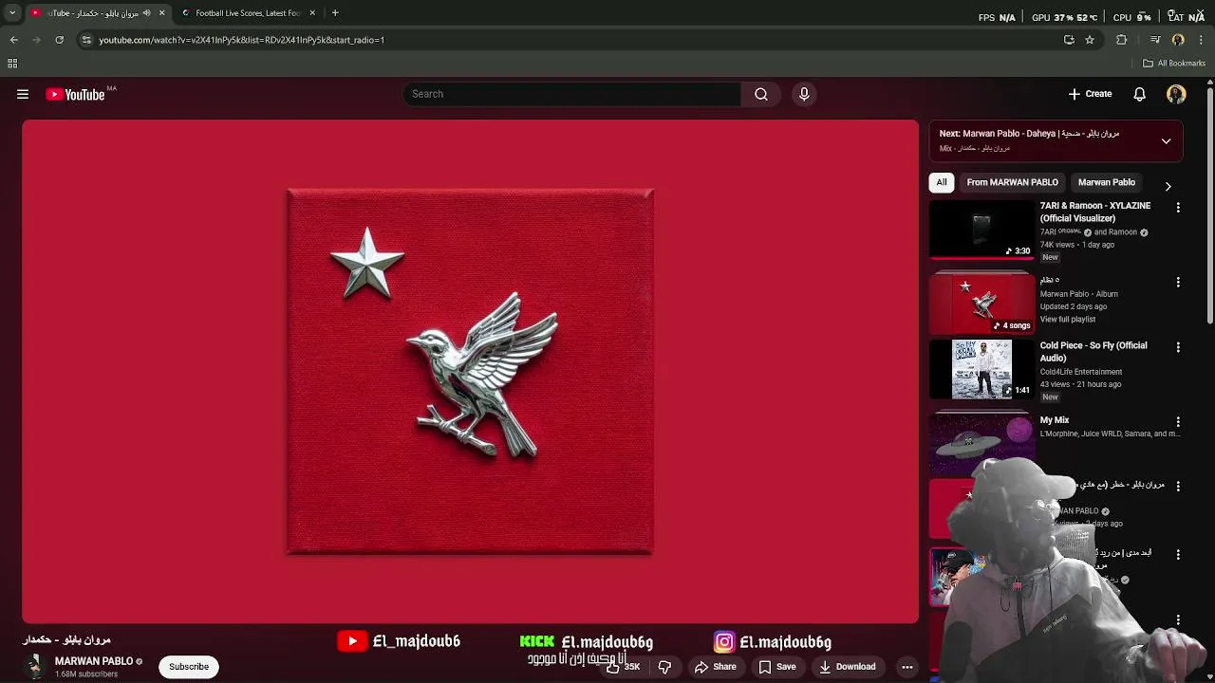This screenshot has width=1215, height=683.
Task: Click the video player artwork
Action: click(470, 371)
